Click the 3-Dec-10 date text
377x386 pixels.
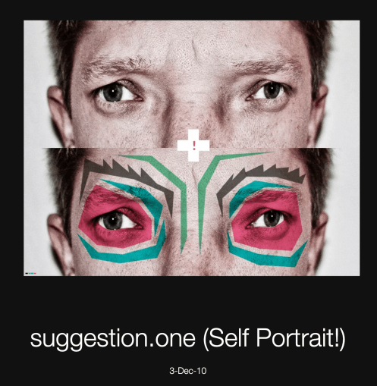click(188, 371)
